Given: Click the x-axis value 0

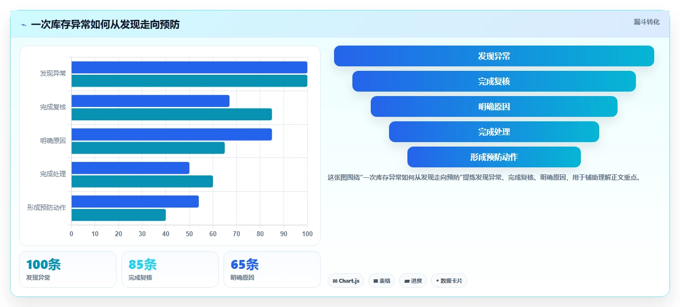Looking at the screenshot, I should pyautogui.click(x=71, y=234).
